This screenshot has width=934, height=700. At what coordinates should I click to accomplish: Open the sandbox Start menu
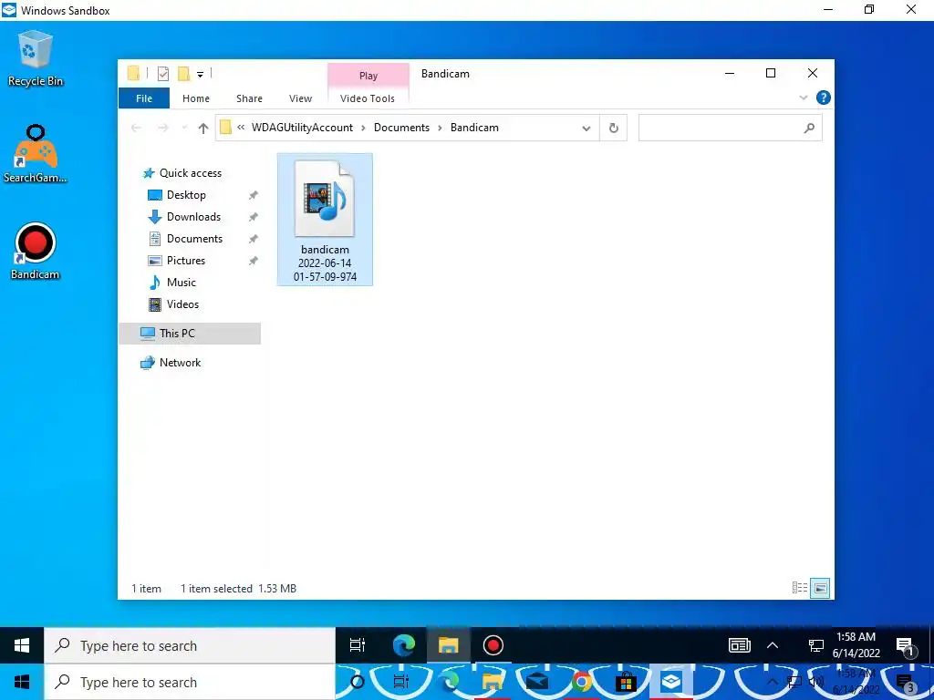pos(22,646)
